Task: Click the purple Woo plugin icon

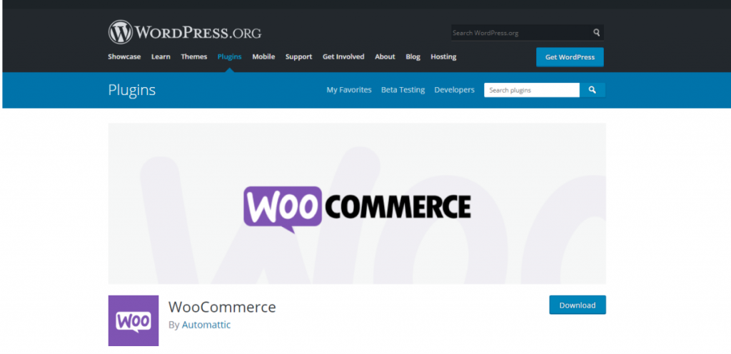Action: pyautogui.click(x=133, y=320)
